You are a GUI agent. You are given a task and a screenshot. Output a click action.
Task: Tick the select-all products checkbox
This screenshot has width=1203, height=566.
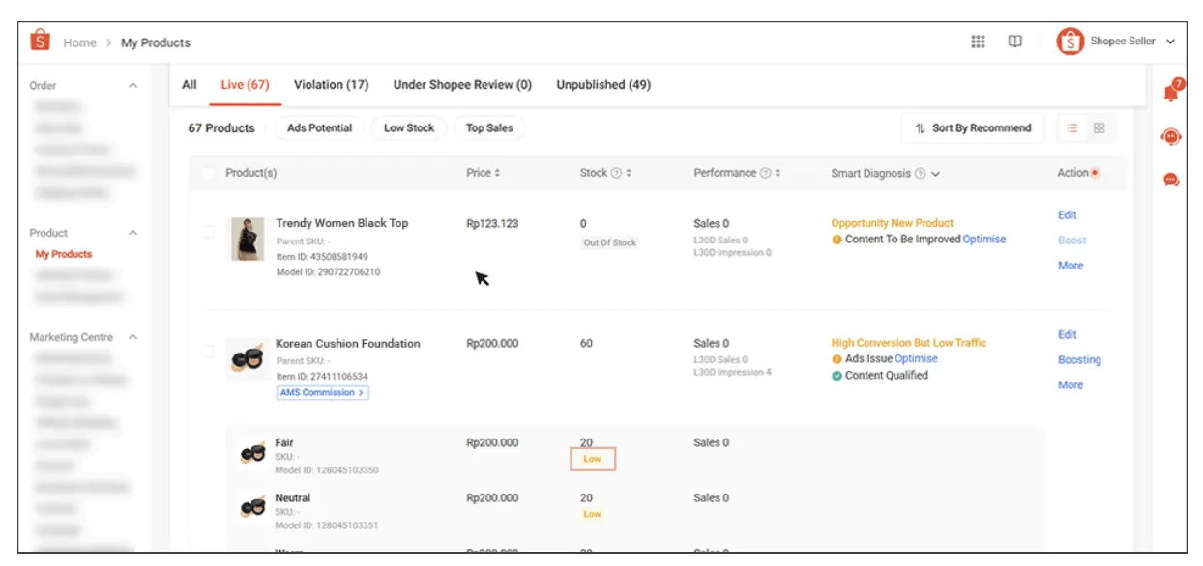208,173
